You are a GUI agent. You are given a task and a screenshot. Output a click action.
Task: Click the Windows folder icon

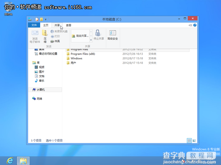coord(68,59)
